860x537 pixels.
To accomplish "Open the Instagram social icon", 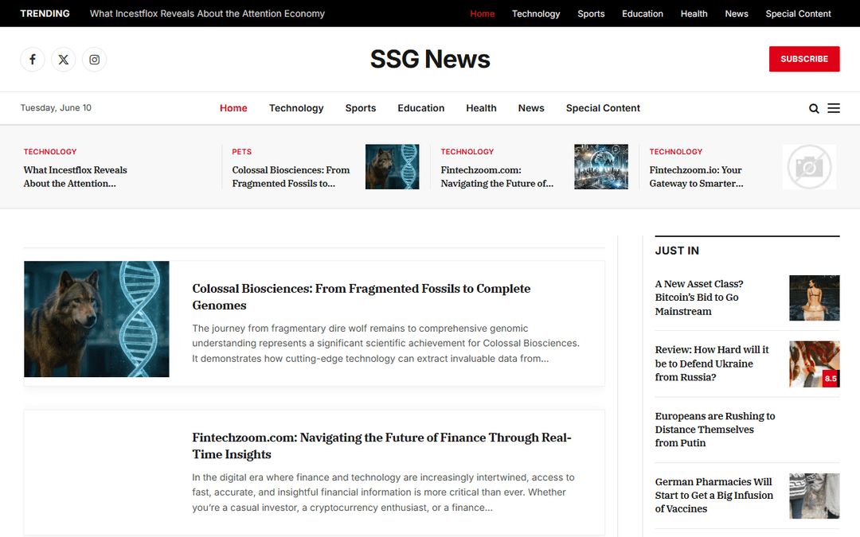I will click(x=94, y=59).
